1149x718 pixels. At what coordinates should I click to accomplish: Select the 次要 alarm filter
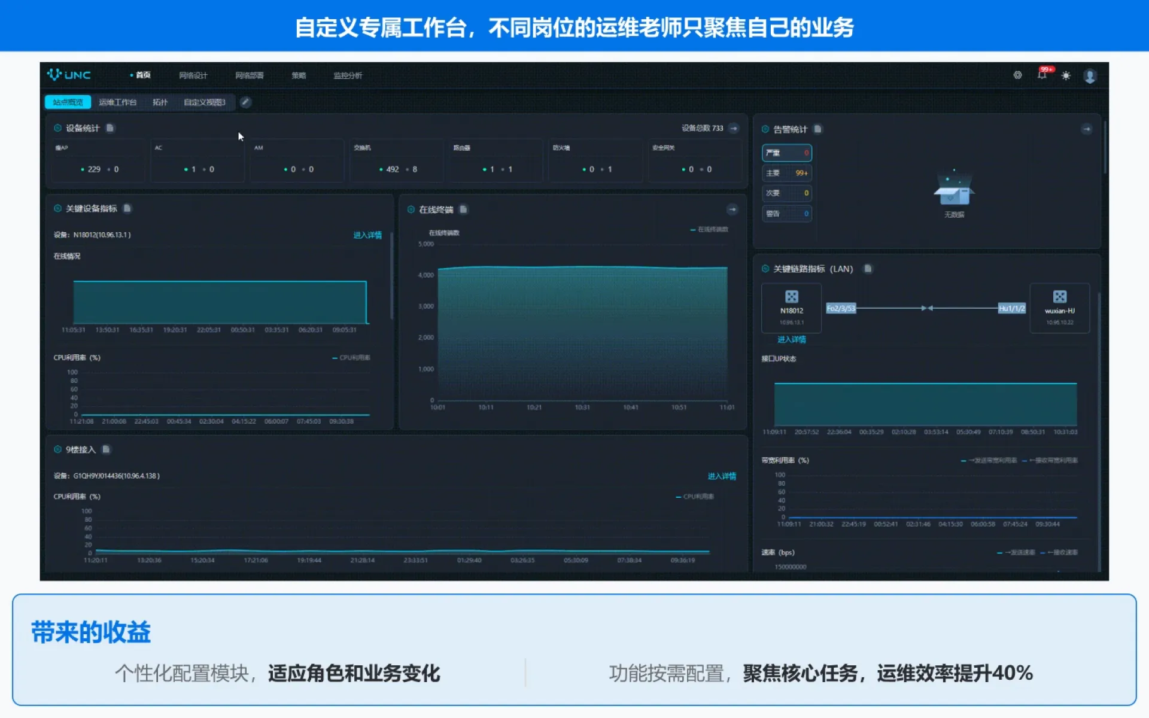786,193
